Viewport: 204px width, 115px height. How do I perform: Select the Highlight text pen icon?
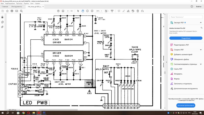tap(124, 11)
